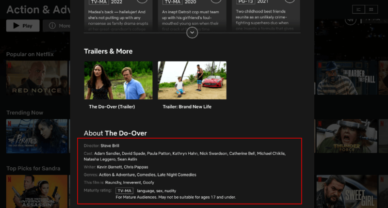Screen dimensions: 388x208
Task: Click the Play button
Action: [x=23, y=26]
